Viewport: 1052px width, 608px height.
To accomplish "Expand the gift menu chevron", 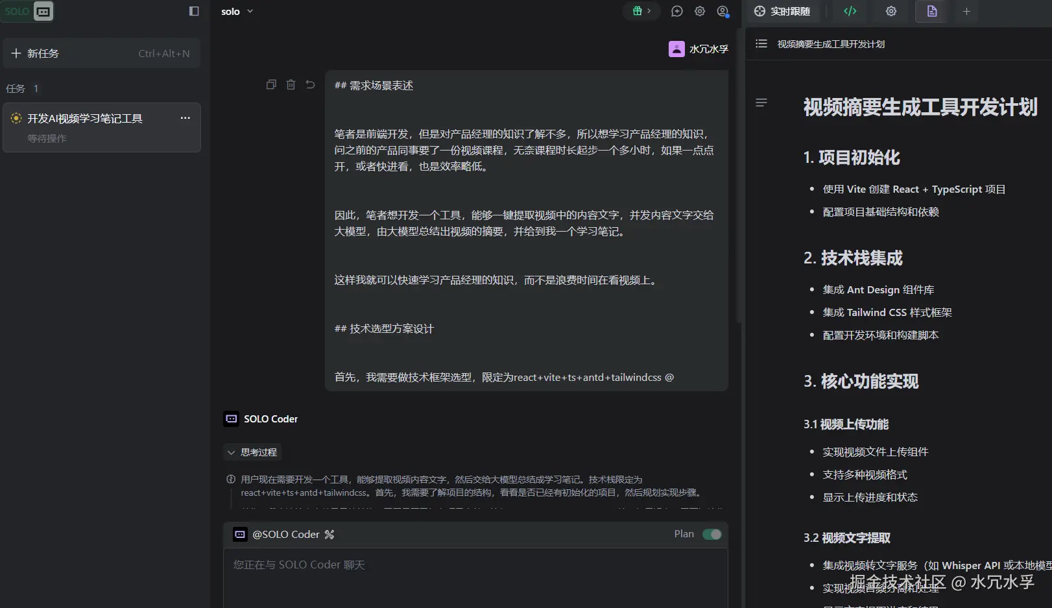I will pos(647,11).
